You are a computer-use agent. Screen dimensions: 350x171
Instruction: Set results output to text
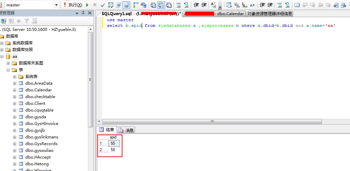tap(154, 5)
